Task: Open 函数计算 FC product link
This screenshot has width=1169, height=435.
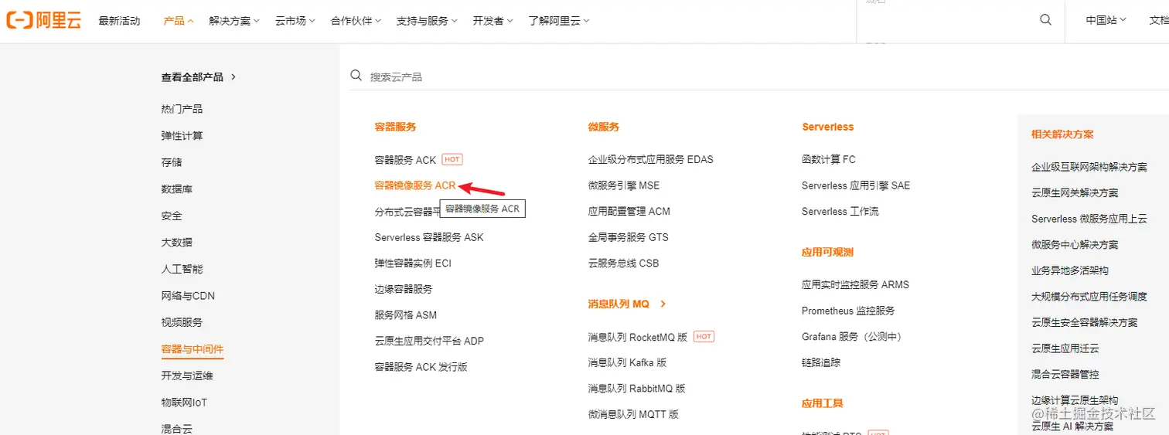Action: [x=829, y=159]
